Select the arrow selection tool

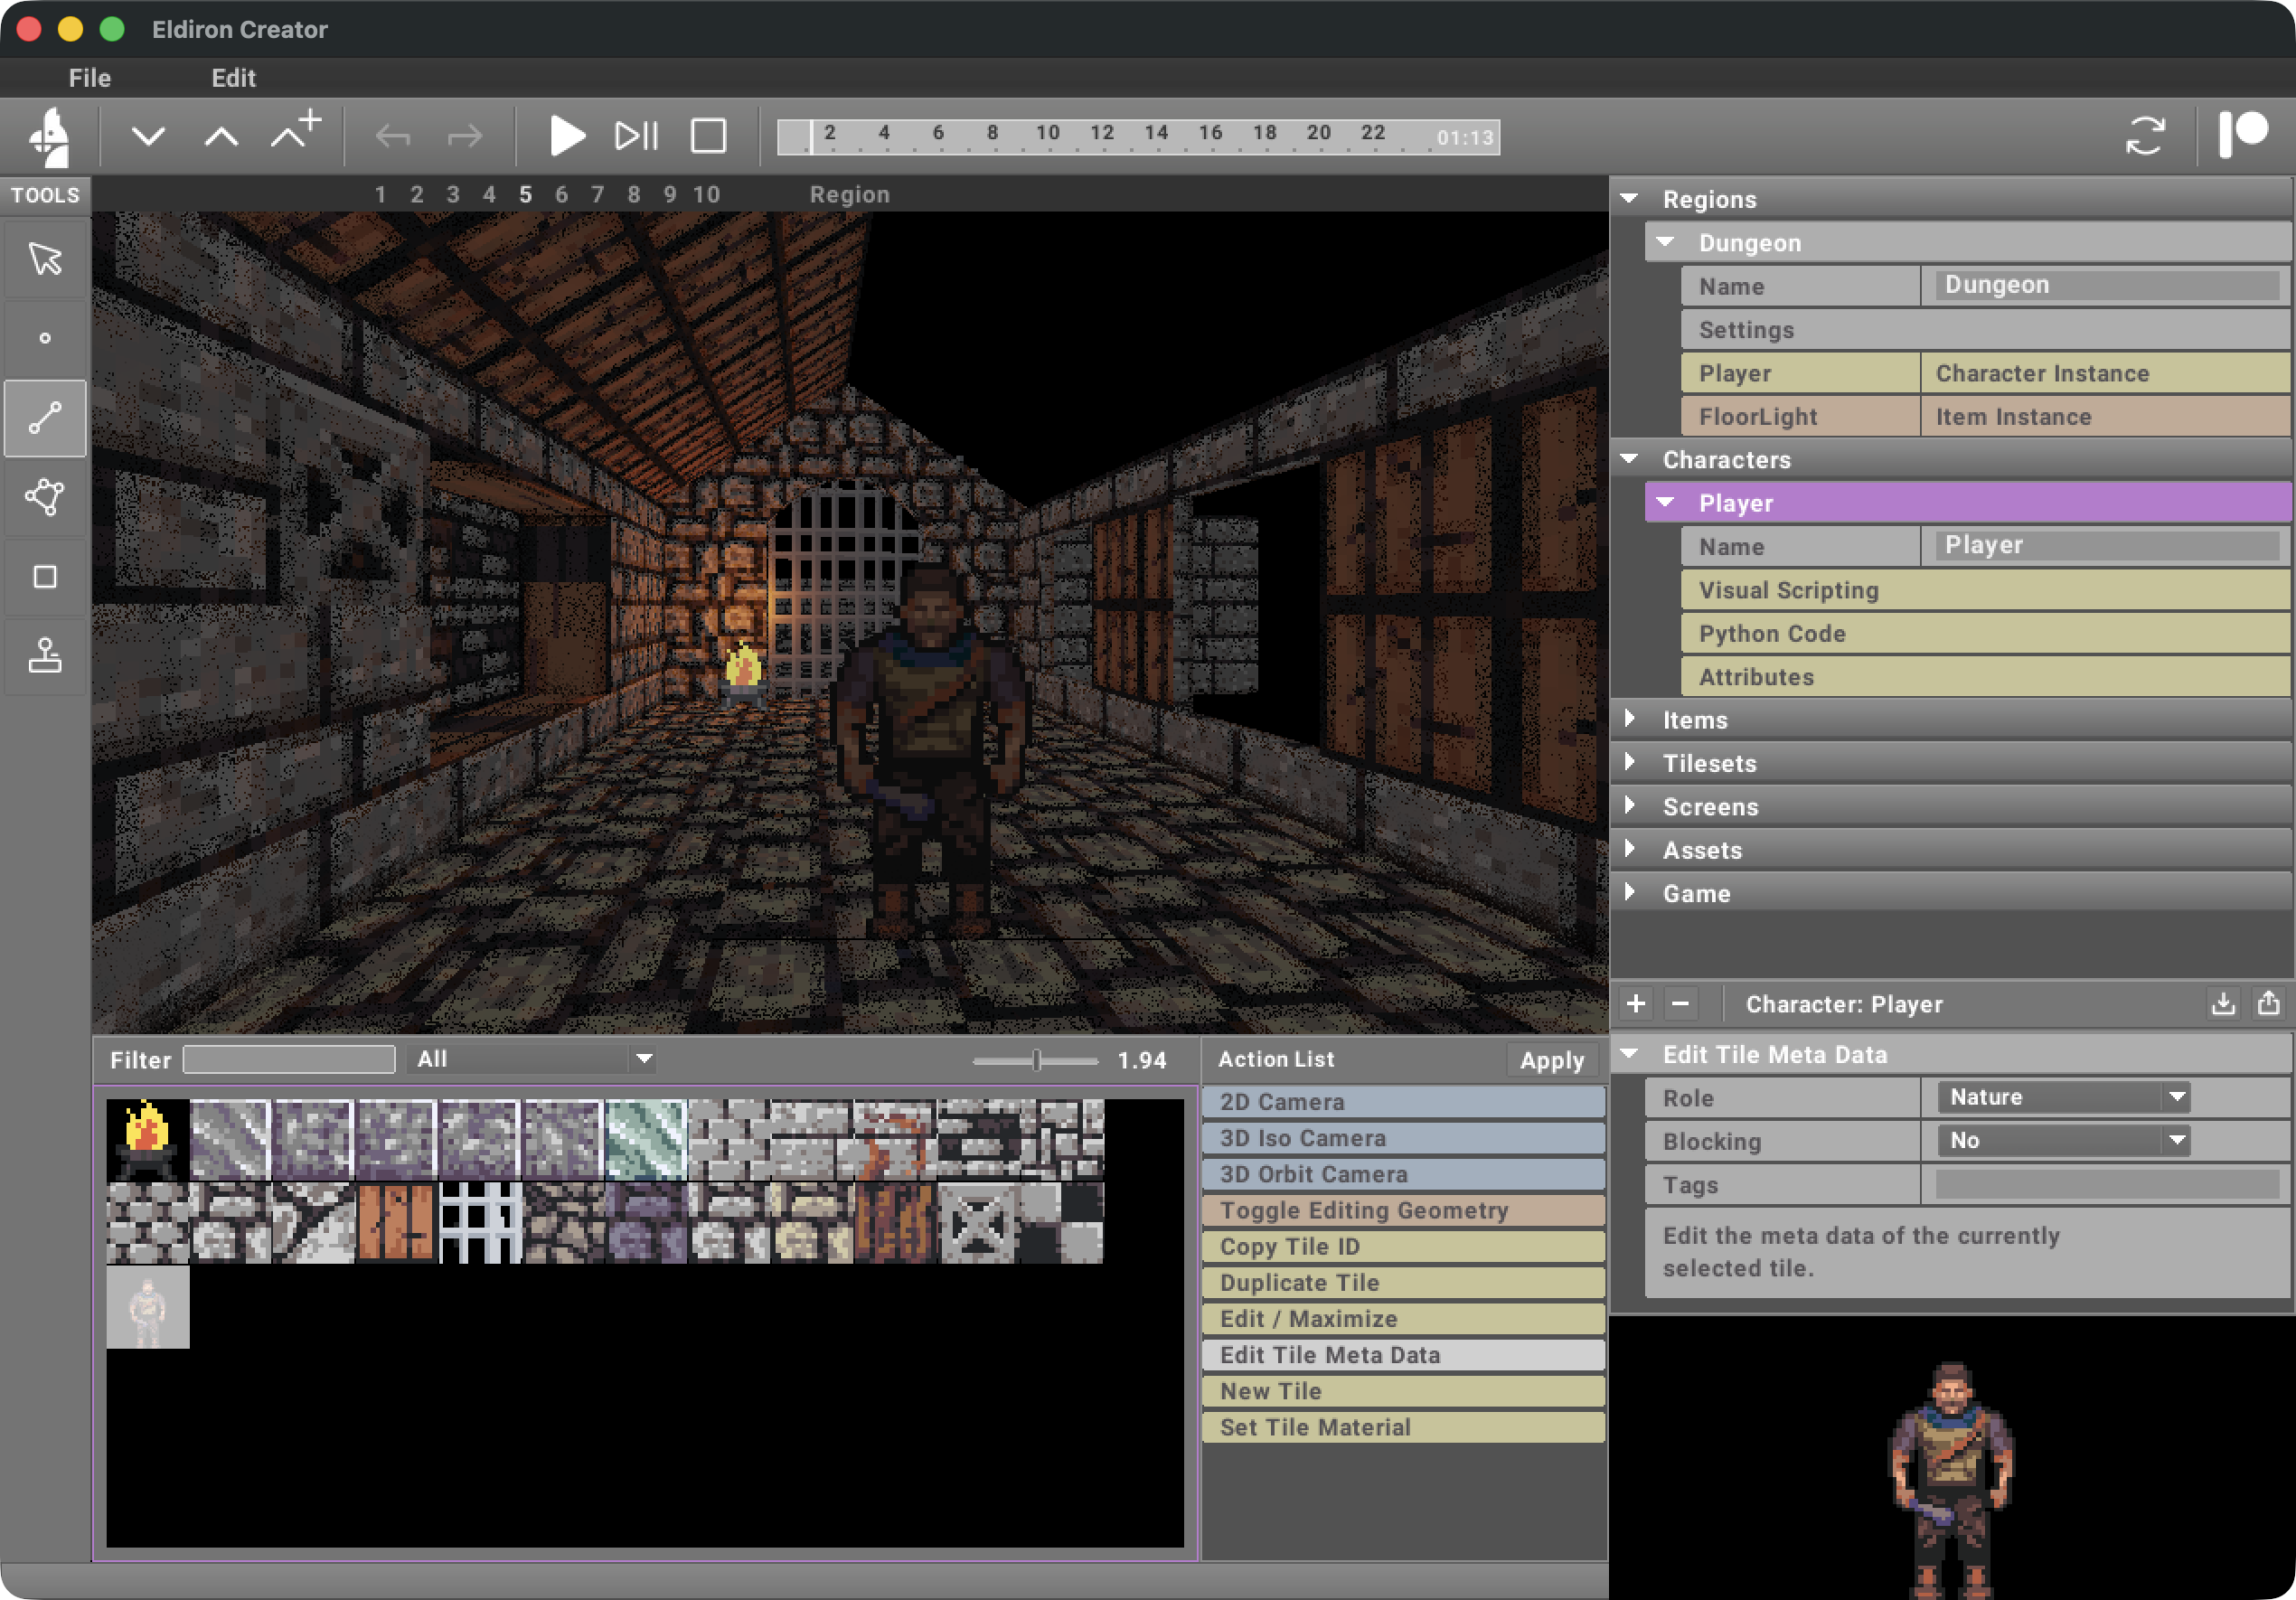pos(45,258)
